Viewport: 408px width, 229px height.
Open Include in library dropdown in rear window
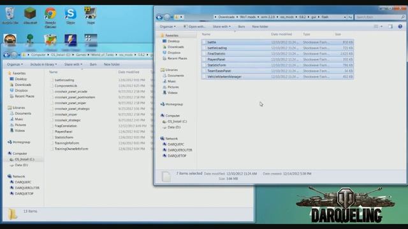[x=43, y=64]
